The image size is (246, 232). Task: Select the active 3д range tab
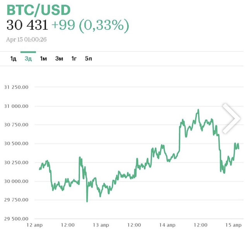[28, 59]
